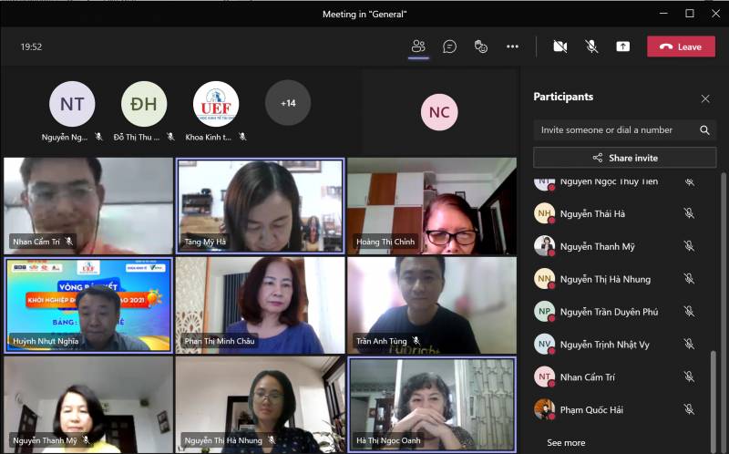The height and width of the screenshot is (454, 729).
Task: Expand the participant list with See more
Action: pos(566,443)
